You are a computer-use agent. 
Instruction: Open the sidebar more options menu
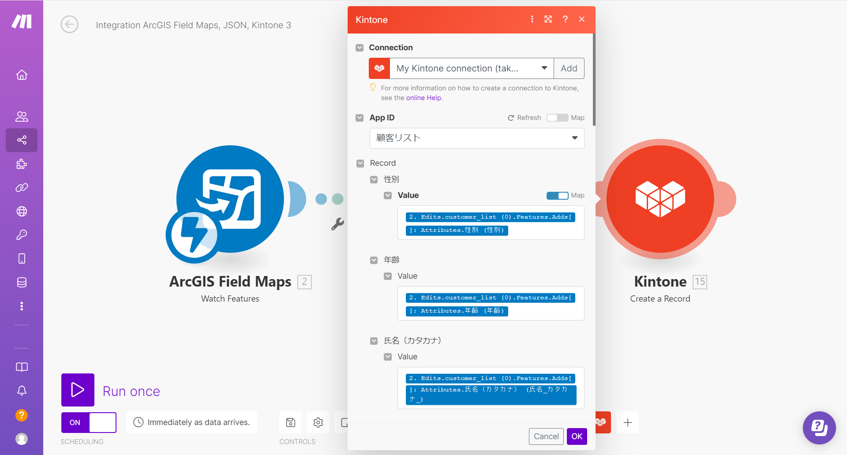coord(21,306)
